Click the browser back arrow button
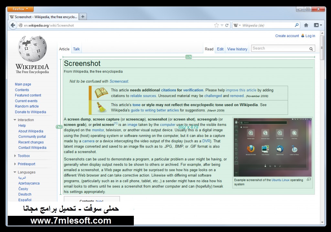The image size is (331, 232). coord(13,25)
